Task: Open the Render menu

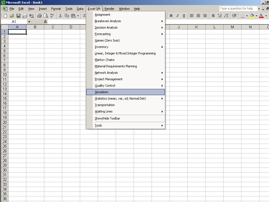Action: (109, 9)
